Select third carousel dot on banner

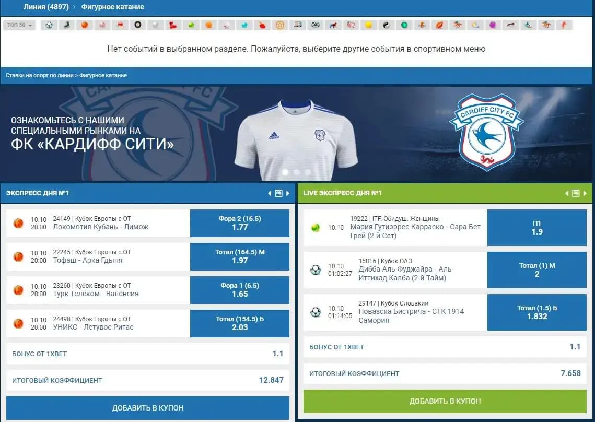308,172
